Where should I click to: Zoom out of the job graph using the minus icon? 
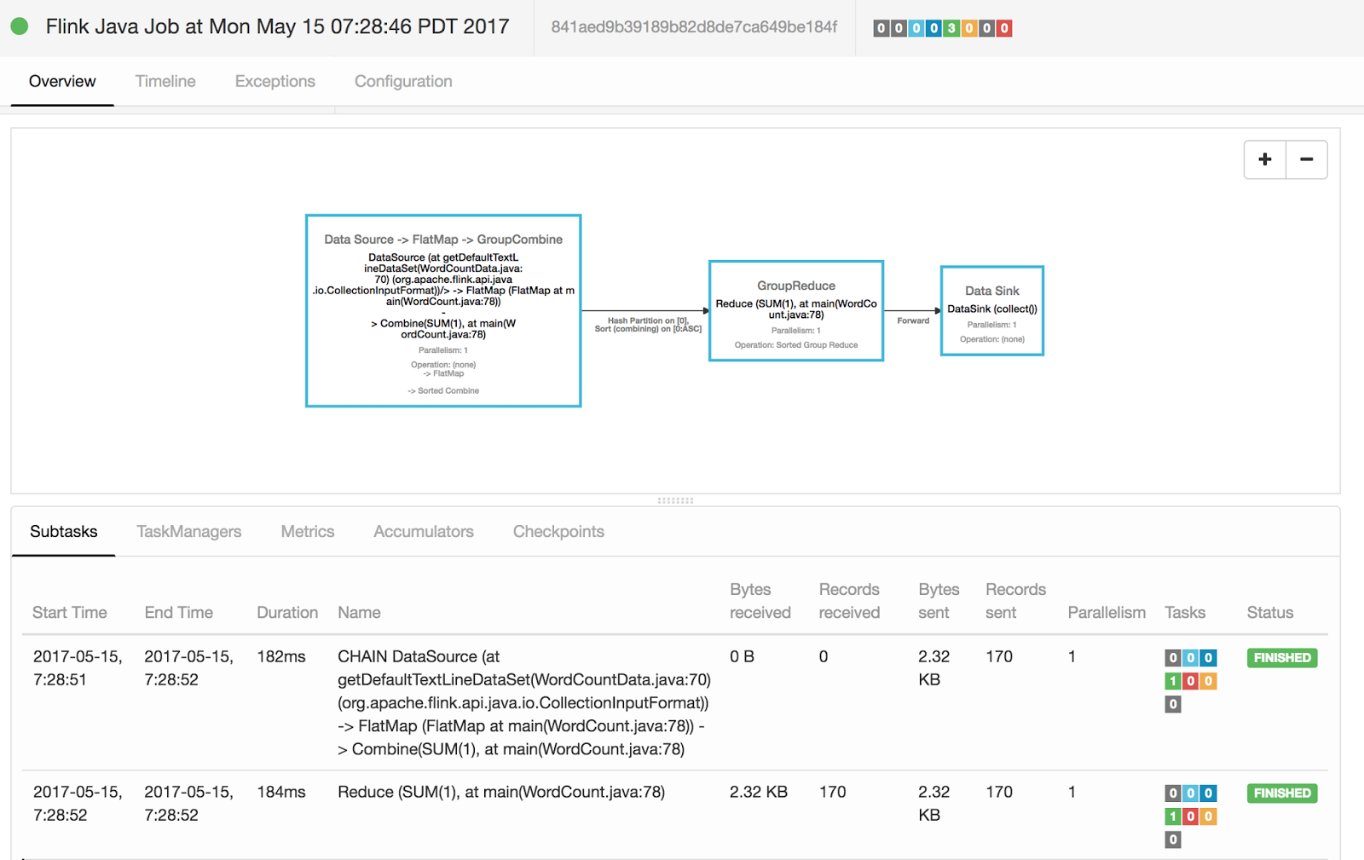(x=1306, y=159)
